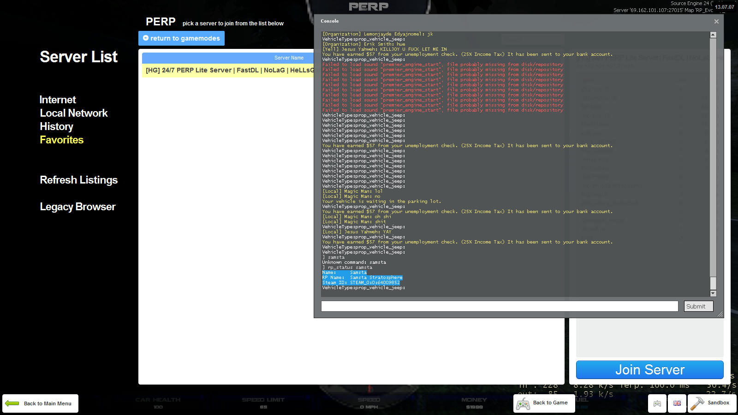Click the green back arrow icon
738x415 pixels.
[12, 403]
